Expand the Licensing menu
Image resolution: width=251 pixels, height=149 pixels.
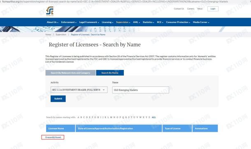click(x=107, y=22)
